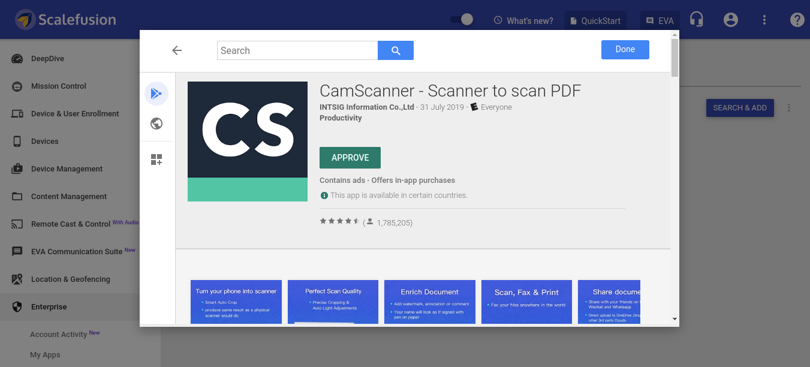Open the 'Perfect Scan Quality' screenshot

(333, 302)
